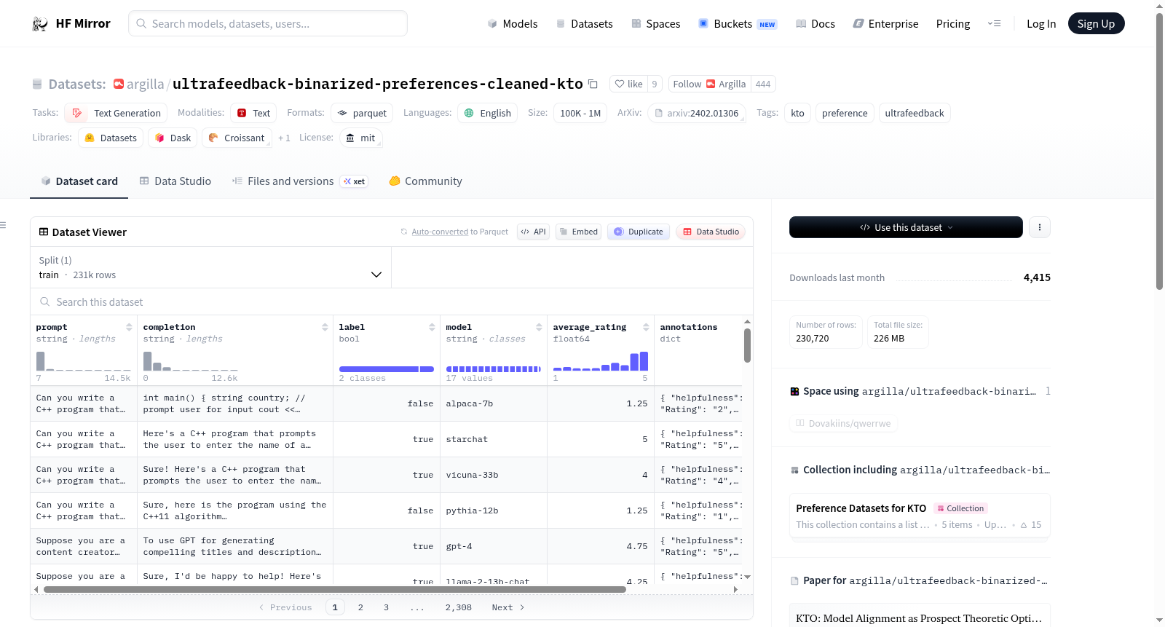
Task: Go to page 2,308 of the dataset
Action: click(459, 607)
